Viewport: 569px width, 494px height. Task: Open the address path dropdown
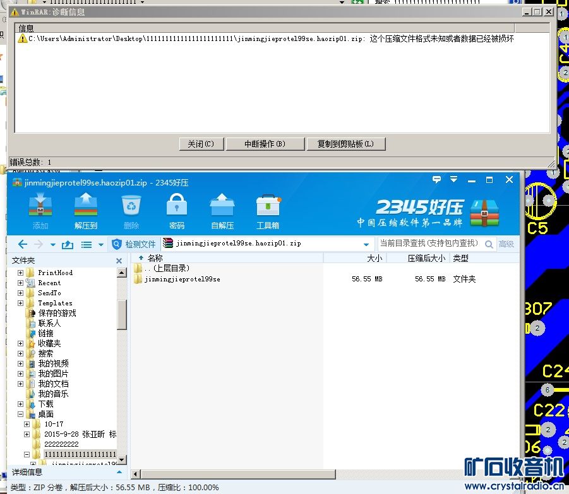pyautogui.click(x=366, y=244)
